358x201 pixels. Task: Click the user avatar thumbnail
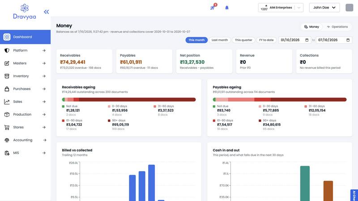coord(349,8)
